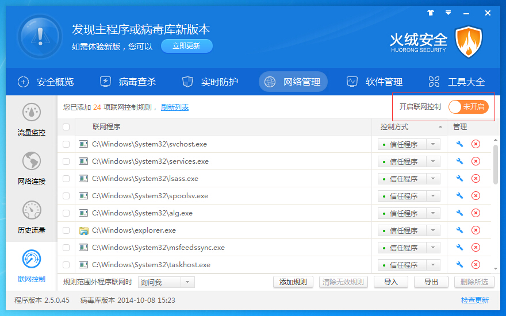
Task: Expand the 信任程序 dropdown for spoolsv.exe
Action: click(433, 196)
